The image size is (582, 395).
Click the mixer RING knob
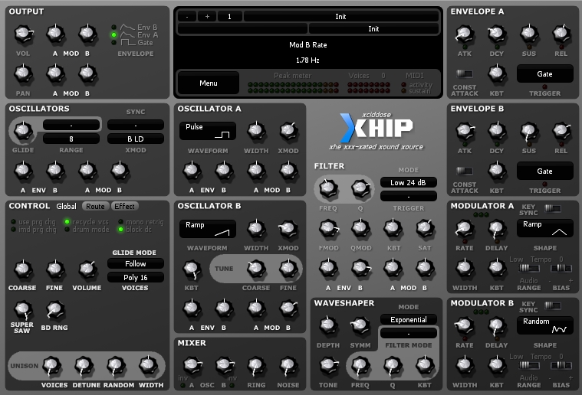[256, 366]
